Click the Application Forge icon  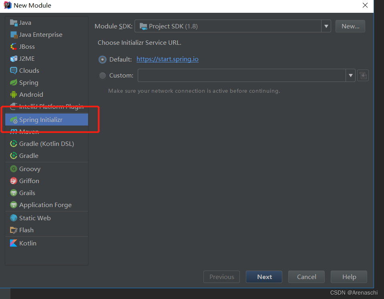(14, 205)
